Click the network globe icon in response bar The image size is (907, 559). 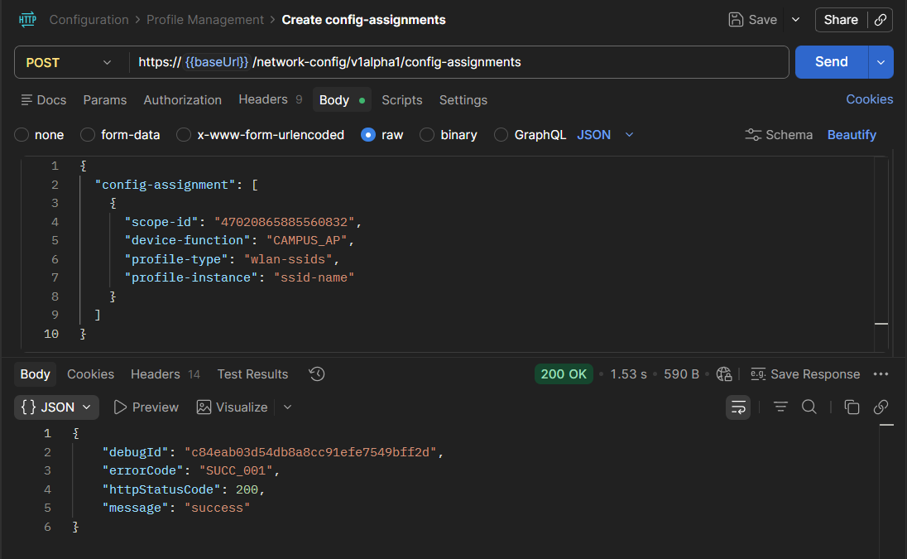724,374
